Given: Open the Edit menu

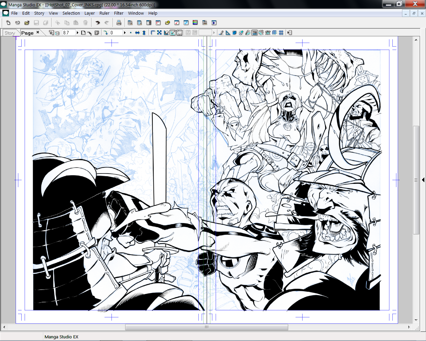Looking at the screenshot, I should 26,13.
